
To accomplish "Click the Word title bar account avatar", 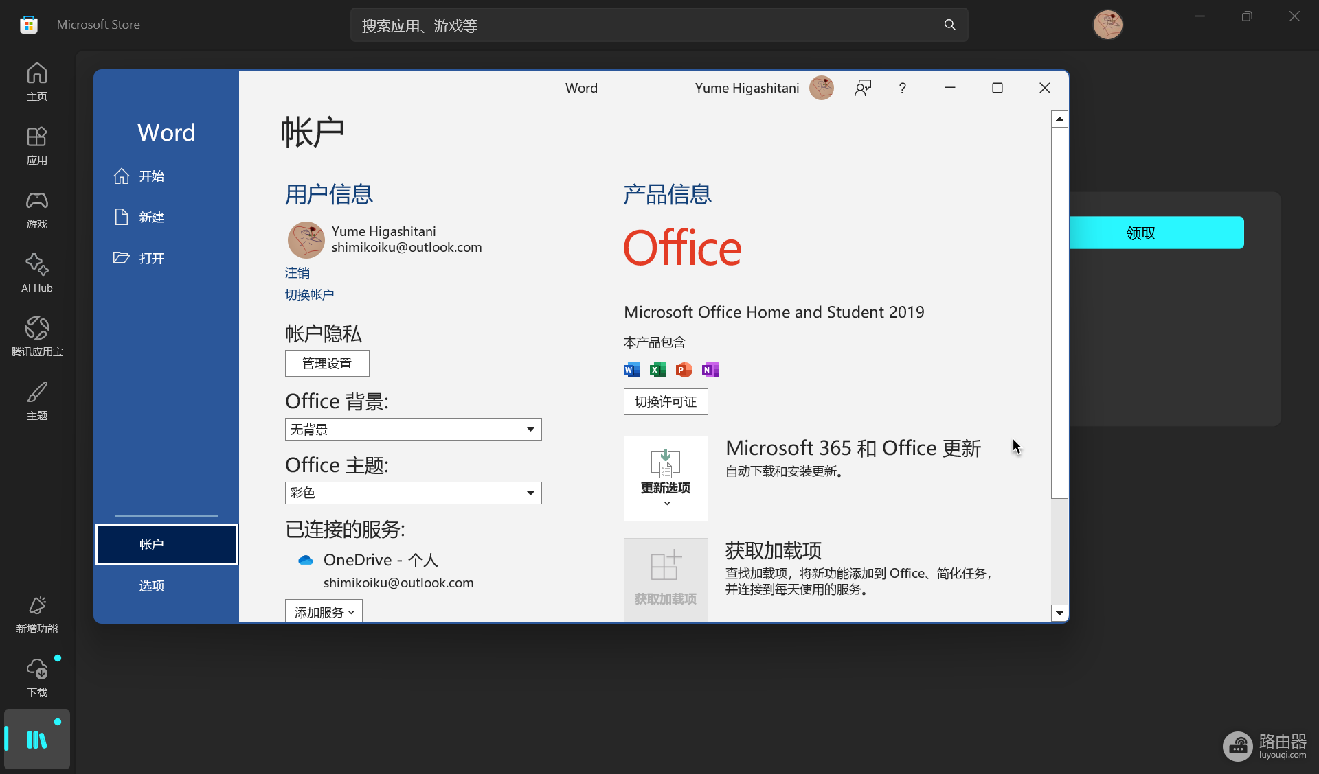I will coord(822,88).
